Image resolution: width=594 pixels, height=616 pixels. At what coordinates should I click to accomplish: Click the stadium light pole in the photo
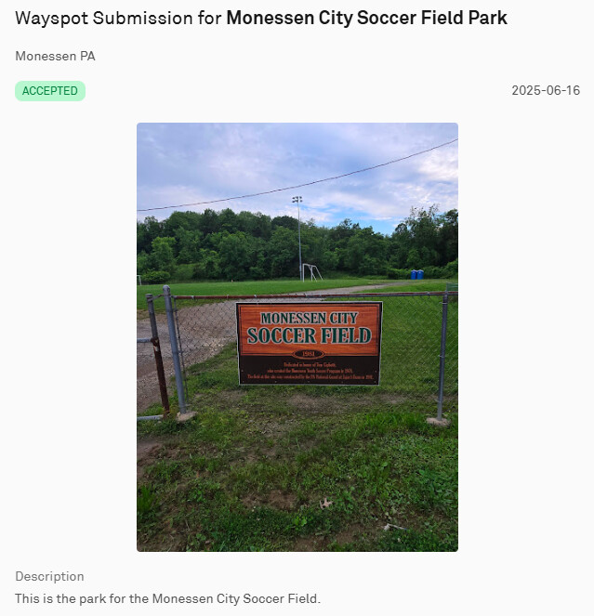298,238
